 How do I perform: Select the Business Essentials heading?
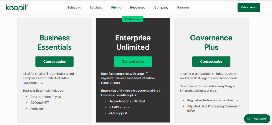[x=54, y=42]
